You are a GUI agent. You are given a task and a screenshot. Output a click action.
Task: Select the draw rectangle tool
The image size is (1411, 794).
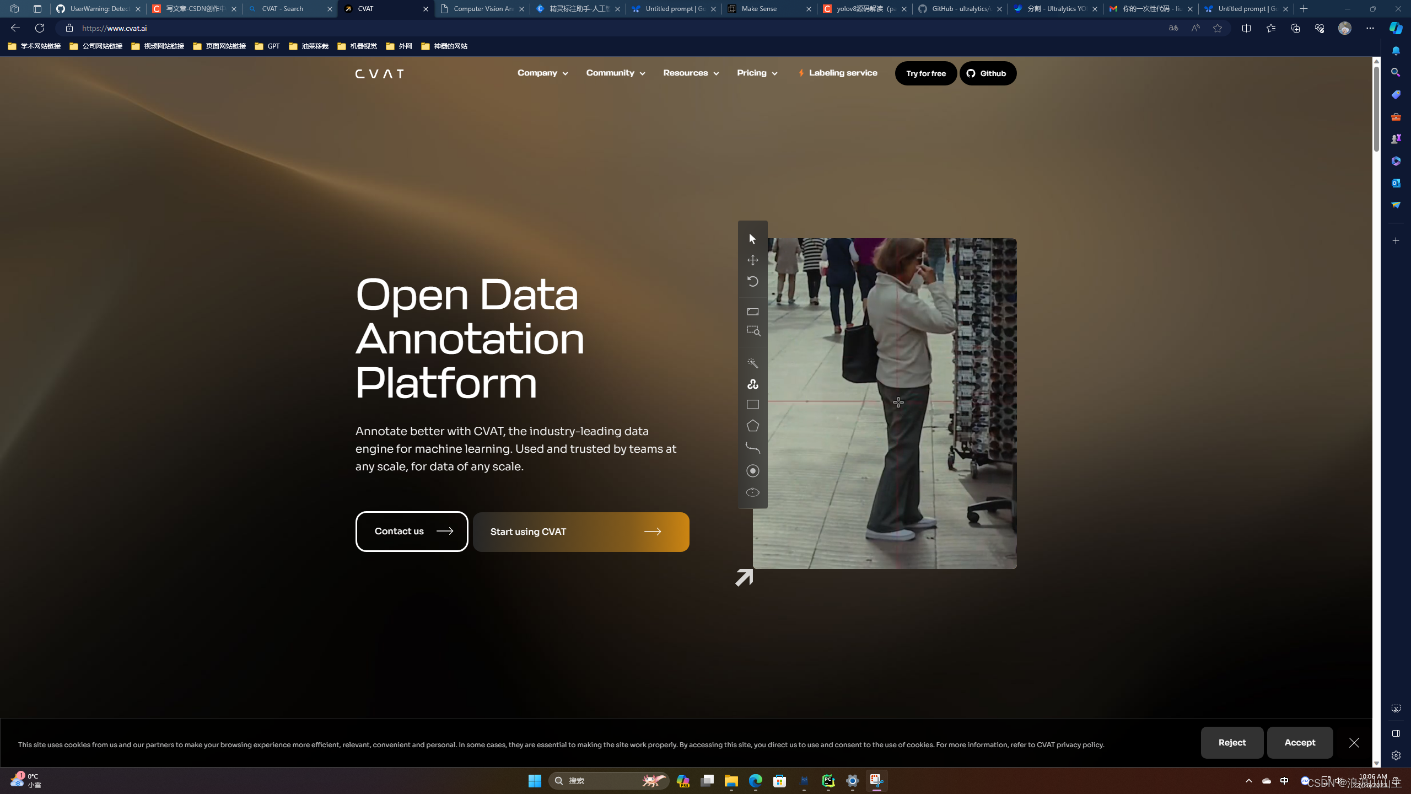[752, 405]
